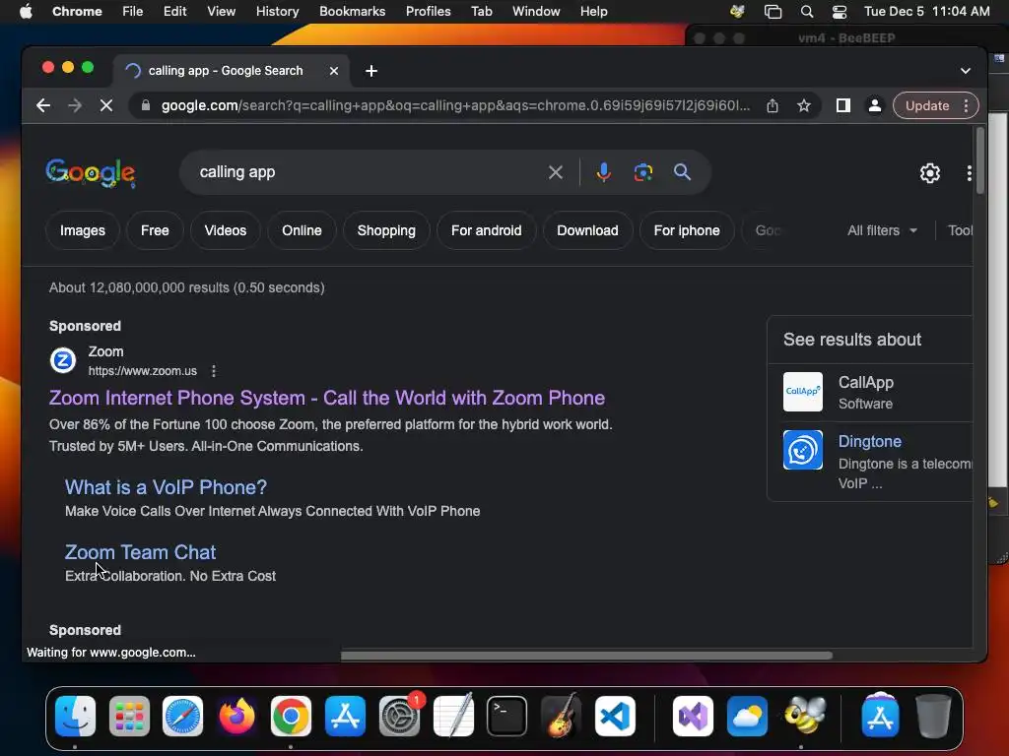Submit search with the magnifying glass icon
1009x756 pixels.
[682, 172]
